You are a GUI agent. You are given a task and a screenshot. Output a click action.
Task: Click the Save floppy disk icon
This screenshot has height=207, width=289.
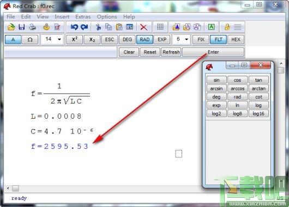(22, 27)
